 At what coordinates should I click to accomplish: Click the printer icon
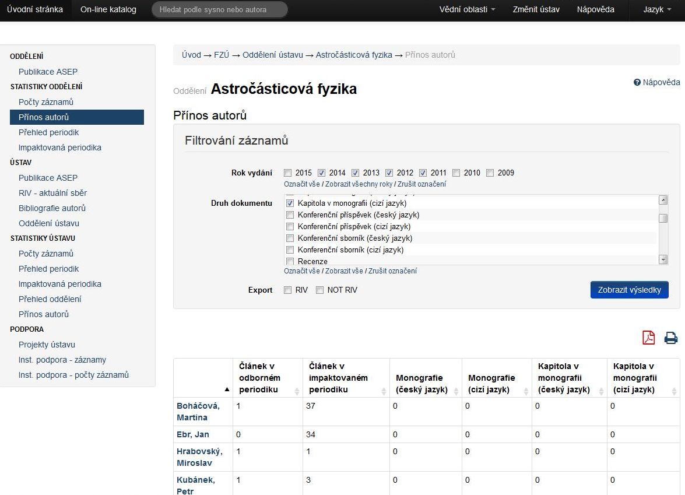click(670, 338)
